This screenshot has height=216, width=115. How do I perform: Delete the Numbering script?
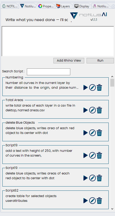[99, 88]
